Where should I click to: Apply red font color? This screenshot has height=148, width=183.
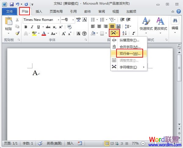(x=44, y=33)
